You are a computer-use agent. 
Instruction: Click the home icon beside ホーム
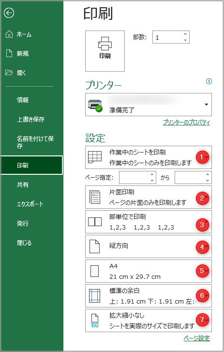tap(9, 34)
